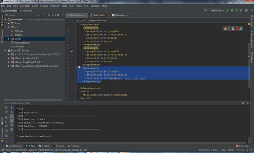This screenshot has width=254, height=153.
Task: Open the Java Enterprise tool window
Action: 14,146
